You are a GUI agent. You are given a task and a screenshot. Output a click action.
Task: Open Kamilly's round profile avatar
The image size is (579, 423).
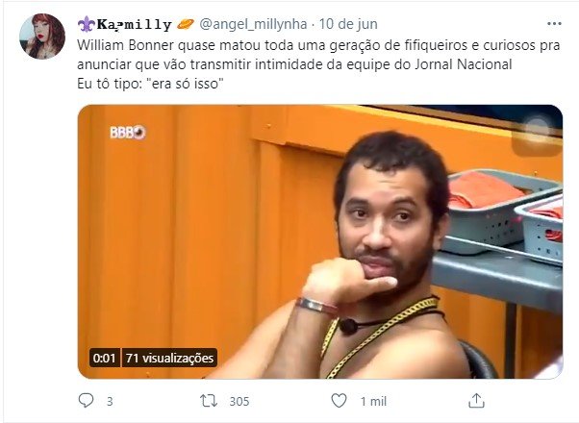[x=42, y=37]
